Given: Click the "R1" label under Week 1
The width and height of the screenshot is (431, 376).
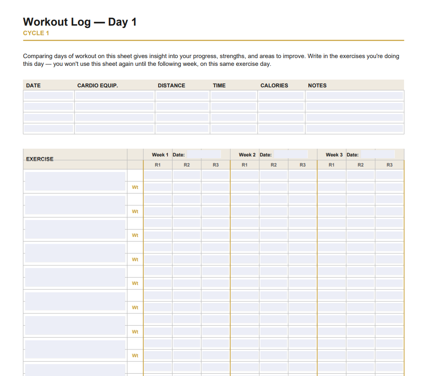Looking at the screenshot, I should pos(157,165).
